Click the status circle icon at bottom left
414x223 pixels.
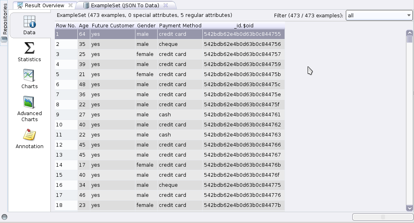click(4, 217)
